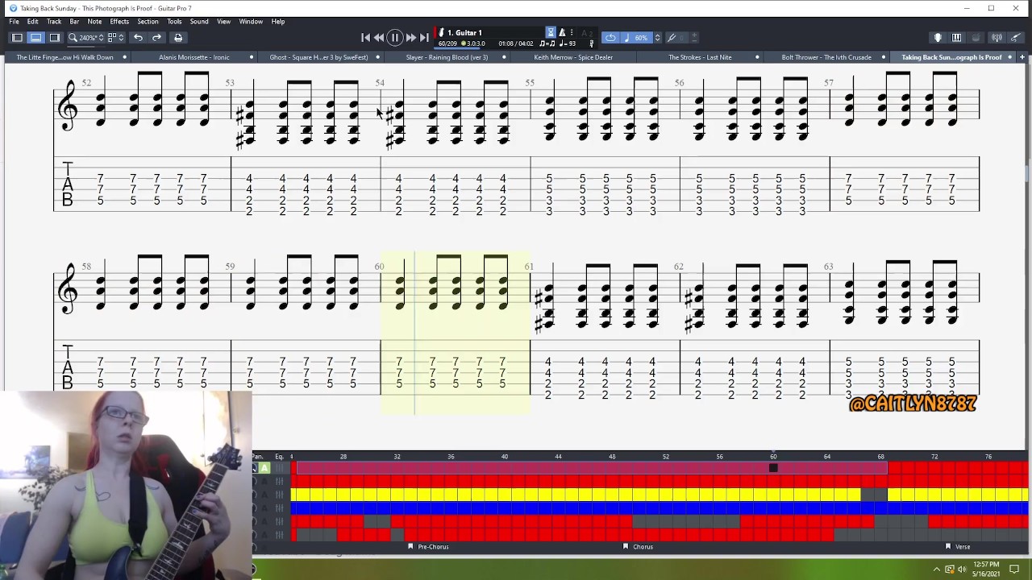
Task: Add a new document tab
Action: click(x=1022, y=57)
